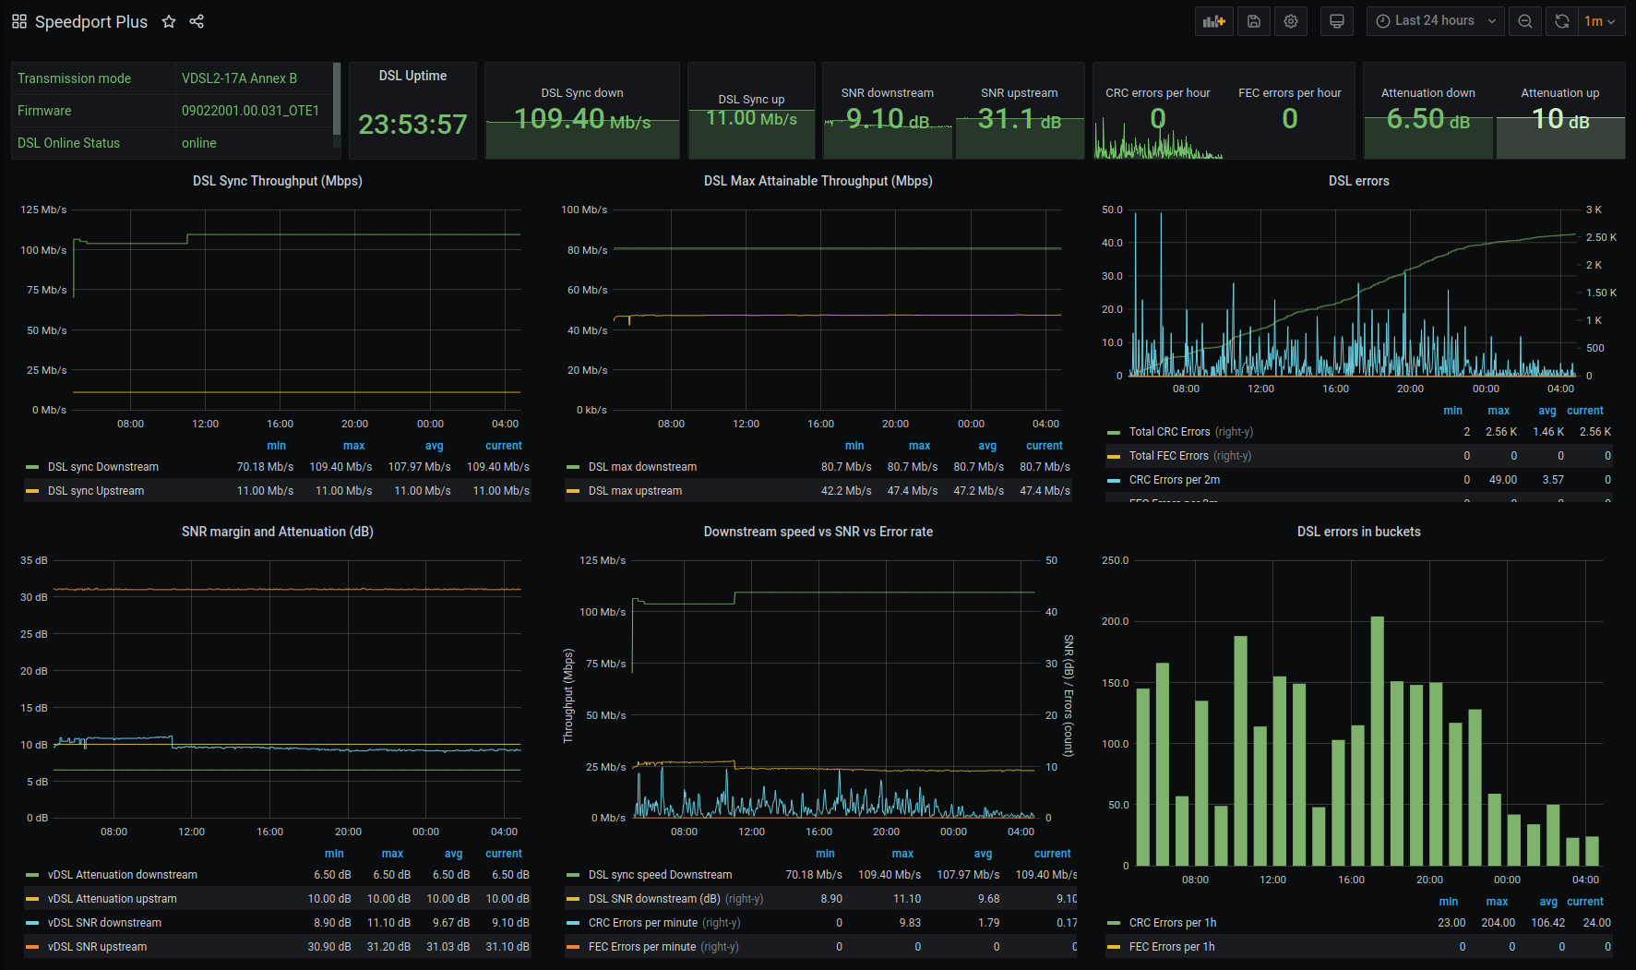This screenshot has height=970, width=1636.
Task: Sort DSL Max Attainable legend by max
Action: pyautogui.click(x=920, y=446)
